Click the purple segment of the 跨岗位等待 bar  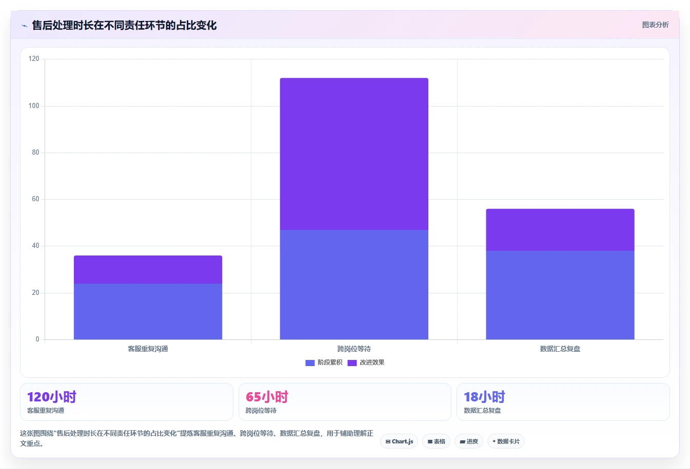(x=354, y=154)
